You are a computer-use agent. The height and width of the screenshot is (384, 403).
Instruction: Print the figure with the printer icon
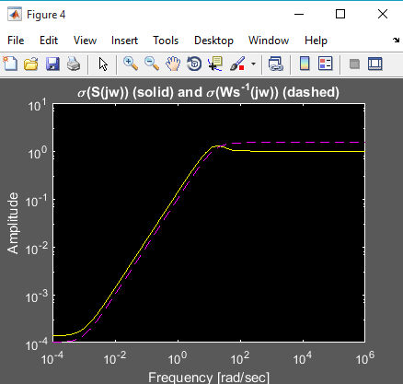[x=74, y=64]
